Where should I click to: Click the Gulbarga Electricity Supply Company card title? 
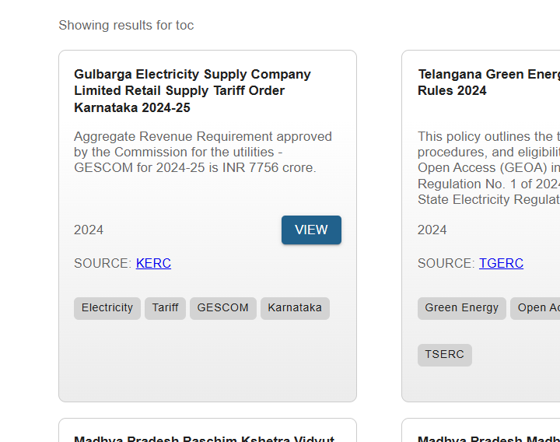point(192,90)
